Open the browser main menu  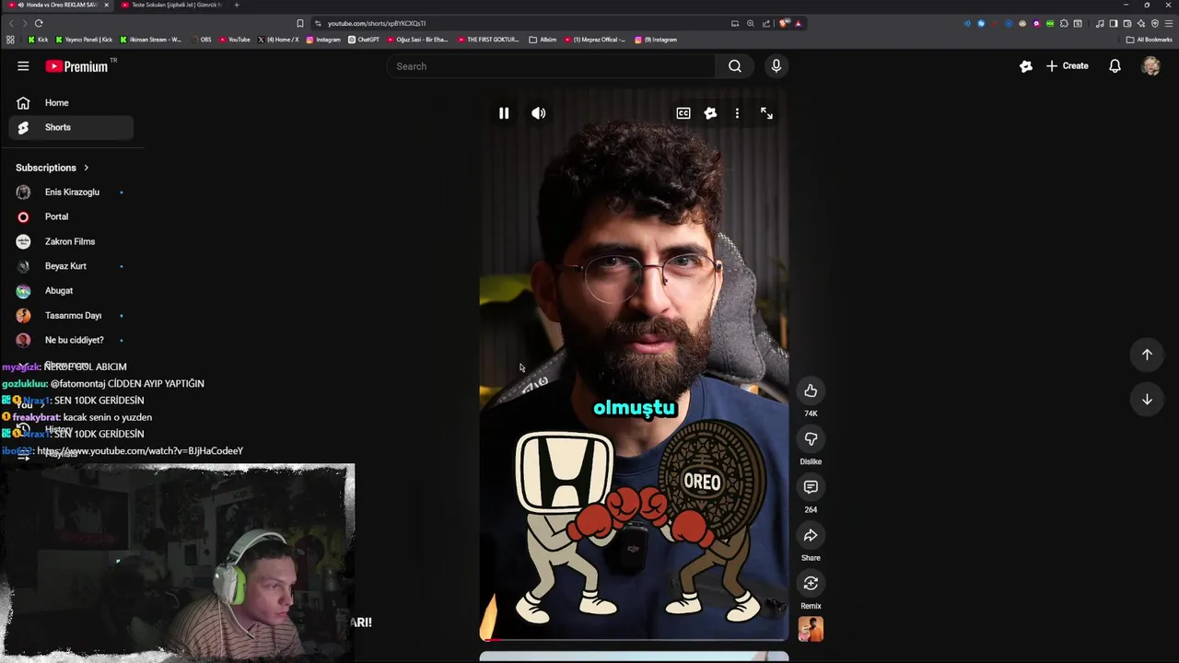pos(1169,23)
